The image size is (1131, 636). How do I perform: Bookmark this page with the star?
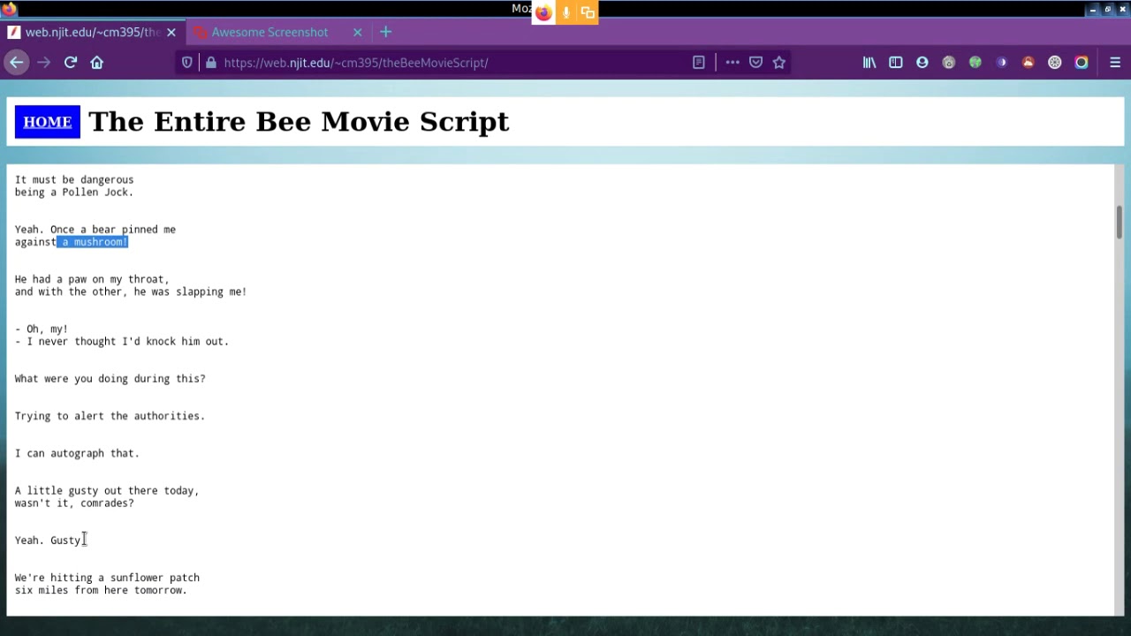[779, 63]
